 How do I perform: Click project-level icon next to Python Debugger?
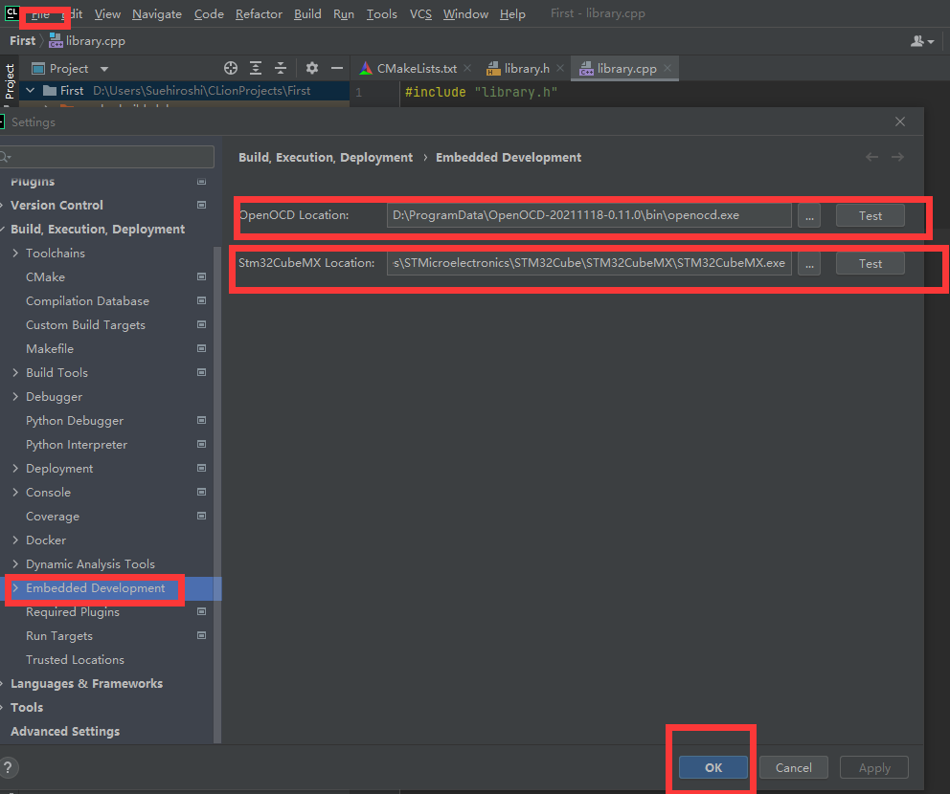point(202,420)
